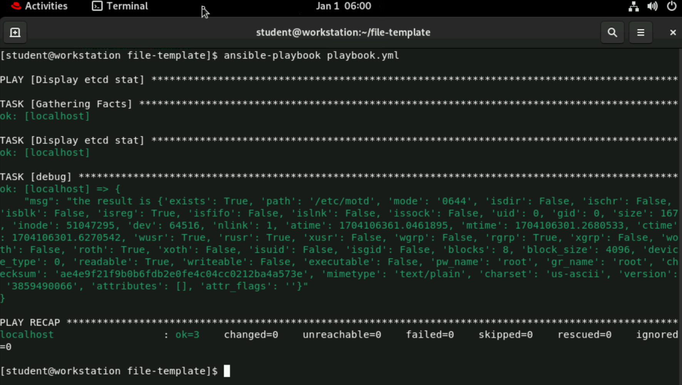Image resolution: width=682 pixels, height=385 pixels.
Task: Click the student@workstation window title
Action: 343,32
